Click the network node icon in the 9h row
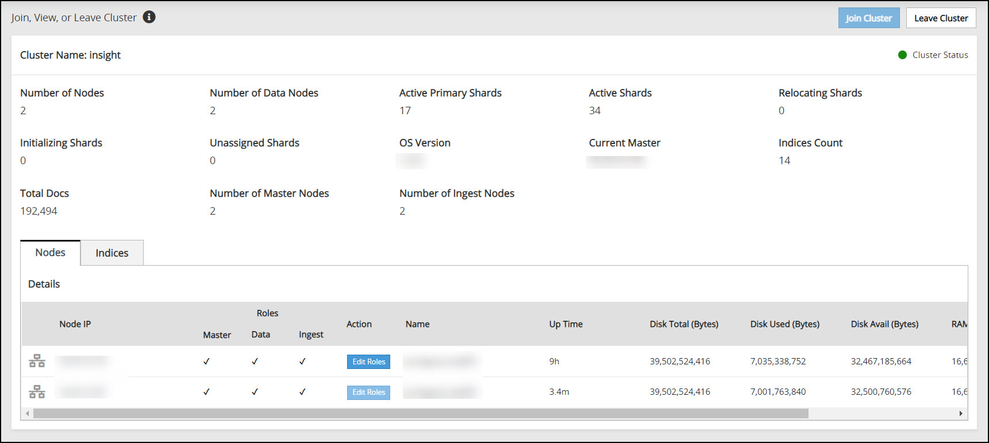The image size is (989, 443). (x=37, y=361)
